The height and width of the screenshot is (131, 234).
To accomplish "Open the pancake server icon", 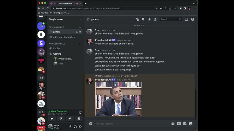I will point(41,69).
